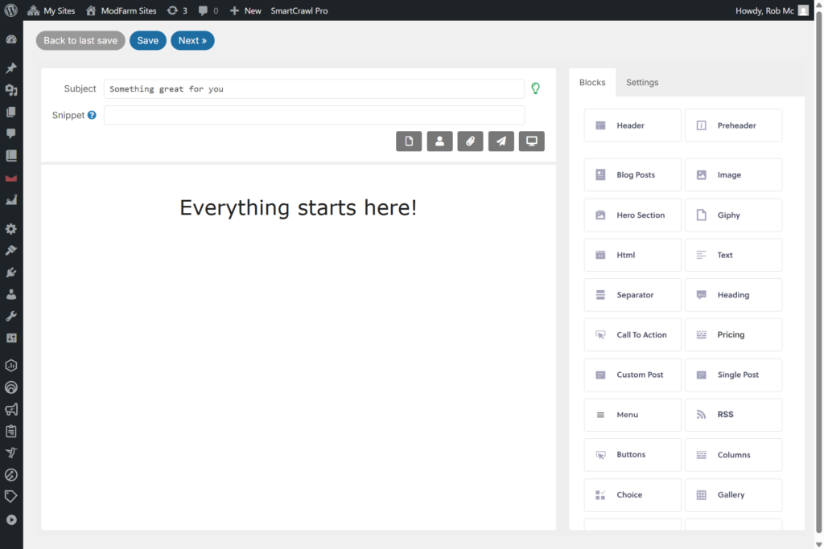Open Users icon in the admin sidebar
Image resolution: width=824 pixels, height=549 pixels.
click(x=11, y=294)
